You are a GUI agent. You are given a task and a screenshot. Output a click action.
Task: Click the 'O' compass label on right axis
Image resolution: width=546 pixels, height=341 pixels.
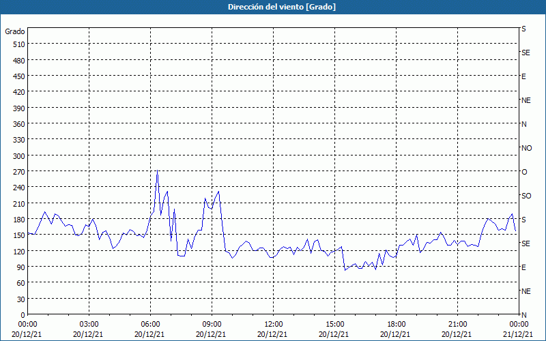coord(524,172)
